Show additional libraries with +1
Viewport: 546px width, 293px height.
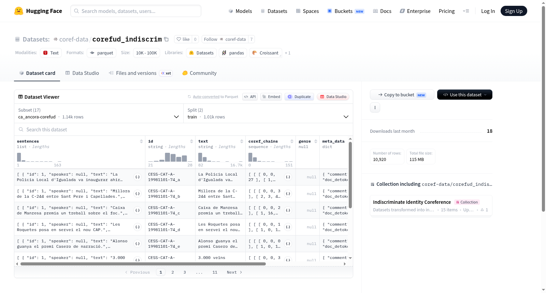(x=288, y=53)
